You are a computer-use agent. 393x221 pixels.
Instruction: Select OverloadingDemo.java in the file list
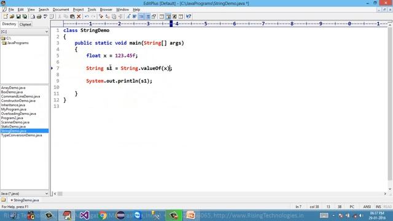pos(18,114)
